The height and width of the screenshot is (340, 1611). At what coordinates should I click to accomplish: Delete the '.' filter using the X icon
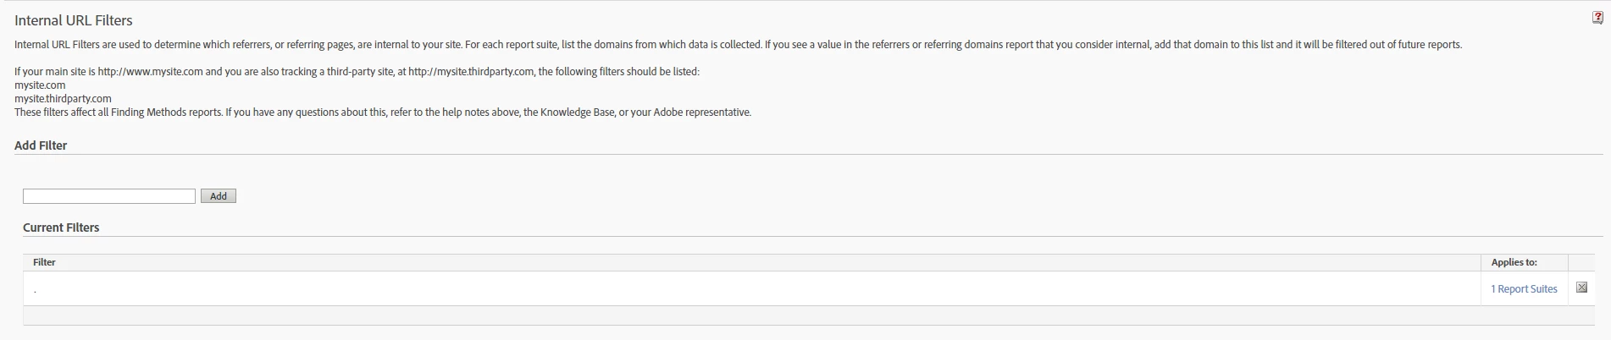click(1581, 288)
